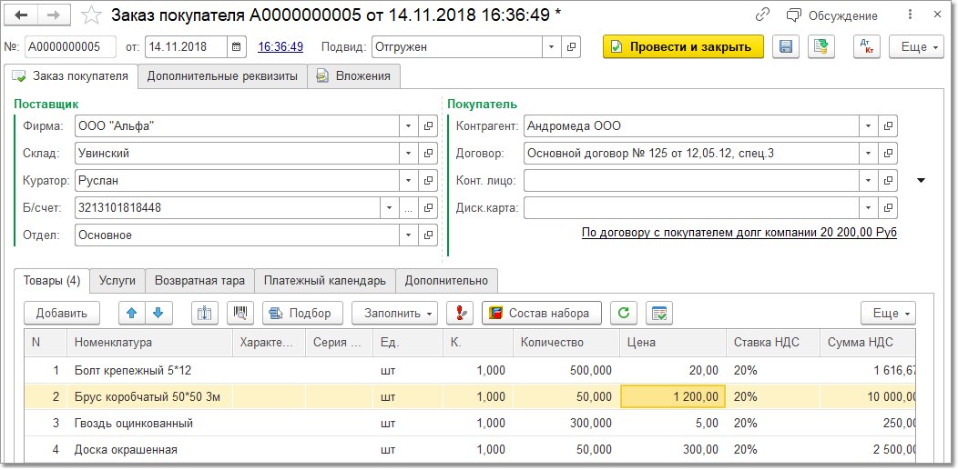Expand the Договор dropdown
The image size is (958, 470).
click(x=868, y=154)
